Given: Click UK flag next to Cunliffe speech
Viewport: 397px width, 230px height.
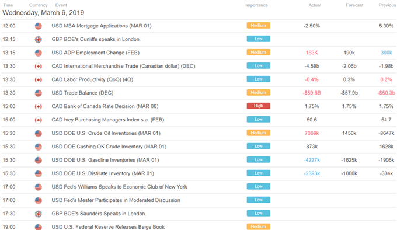Looking at the screenshot, I should (38, 40).
